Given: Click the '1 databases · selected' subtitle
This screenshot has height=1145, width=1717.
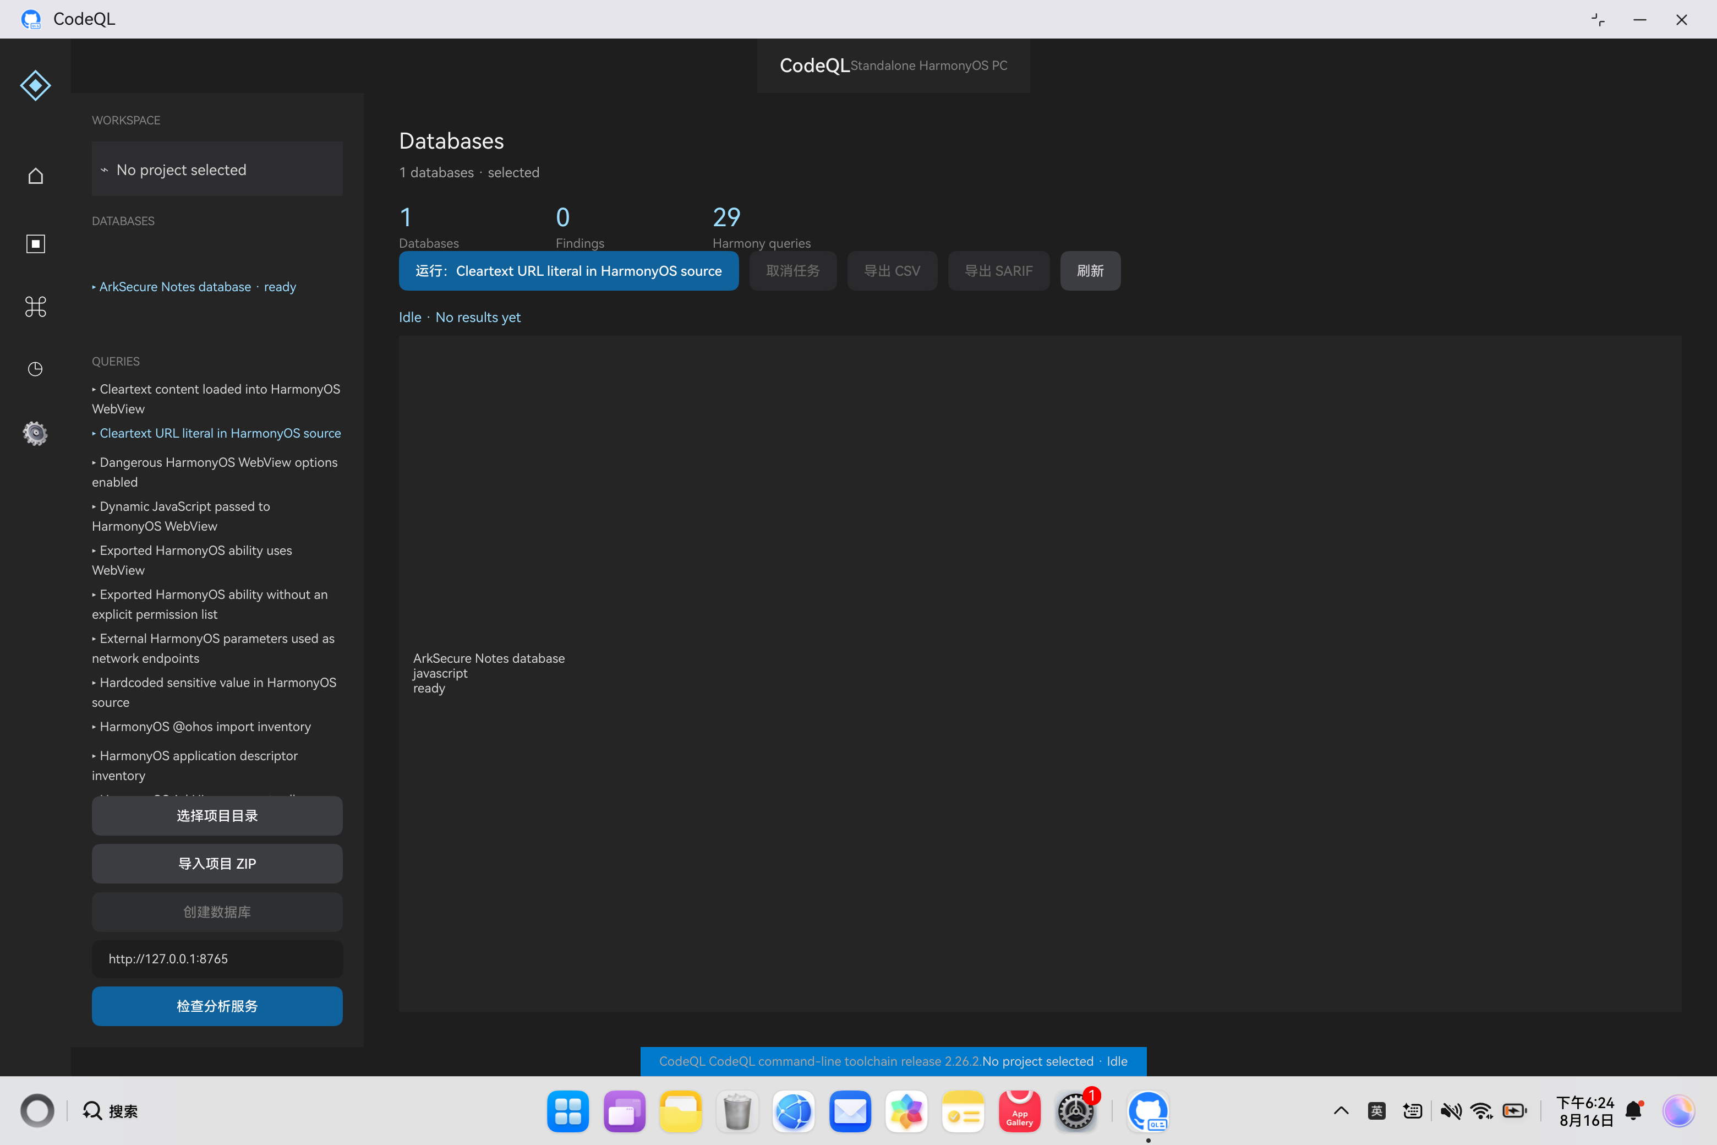Looking at the screenshot, I should [x=469, y=172].
